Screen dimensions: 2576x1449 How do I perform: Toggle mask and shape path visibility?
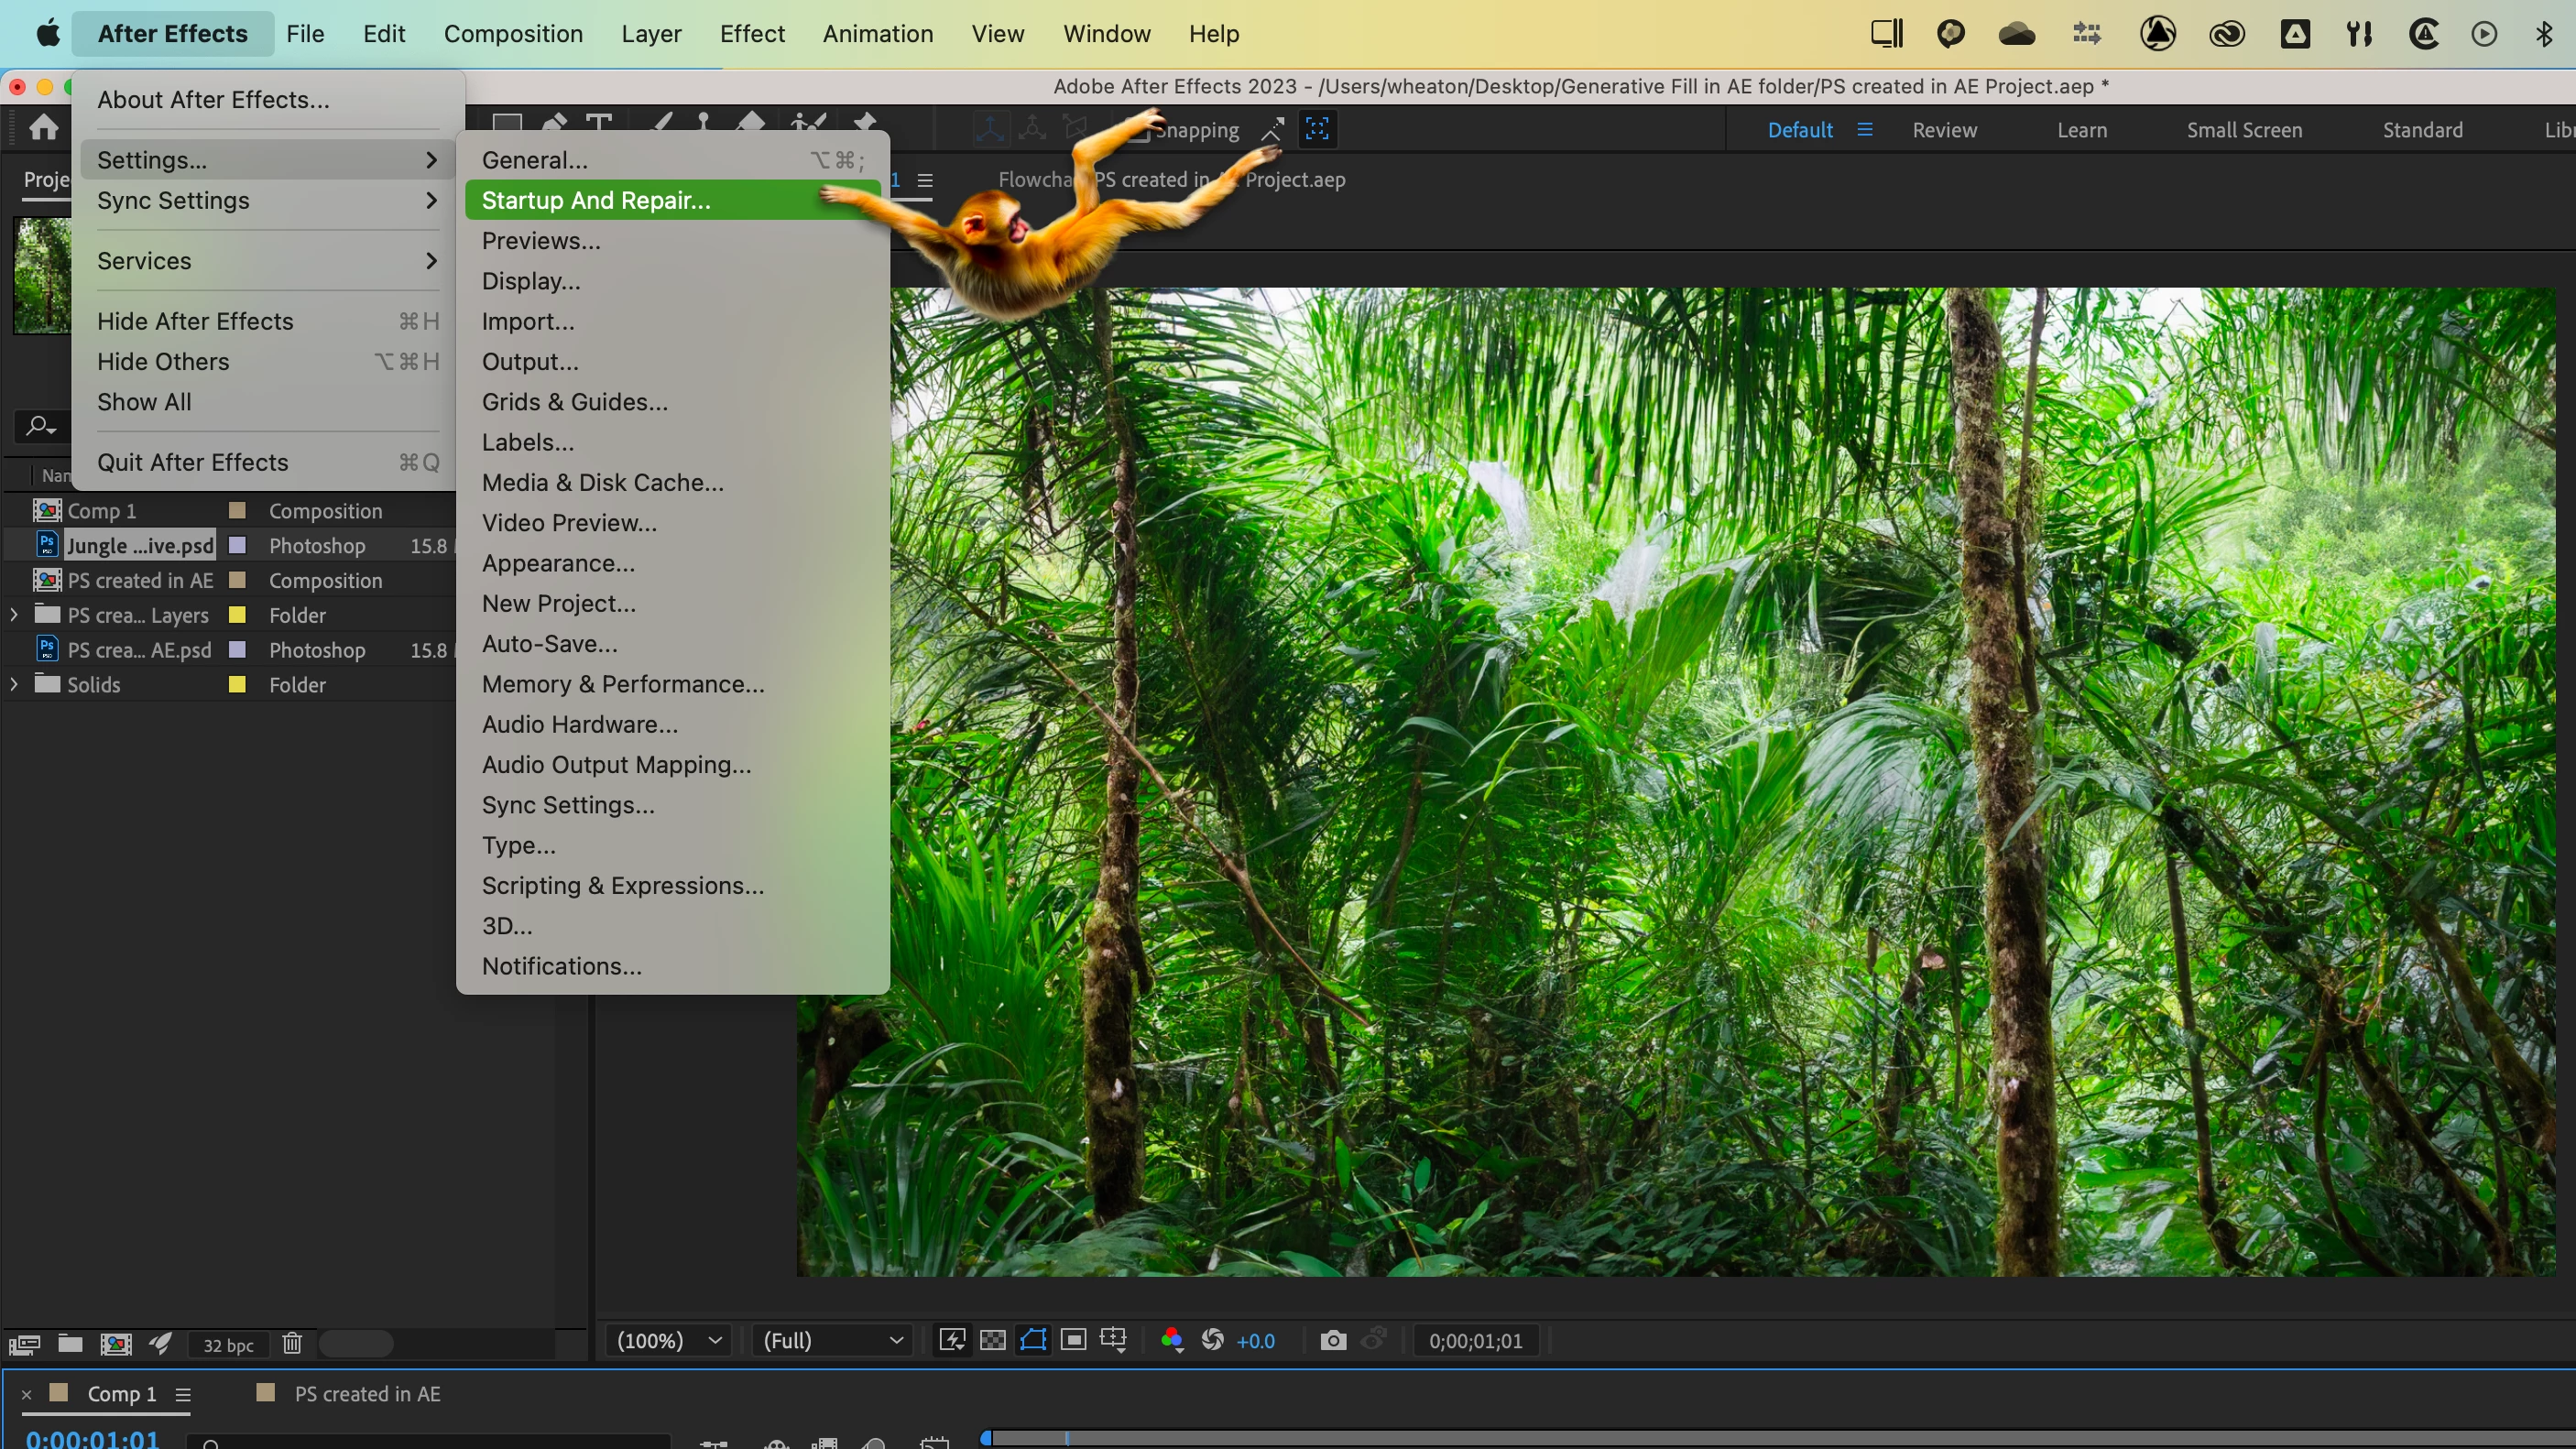pyautogui.click(x=1033, y=1340)
